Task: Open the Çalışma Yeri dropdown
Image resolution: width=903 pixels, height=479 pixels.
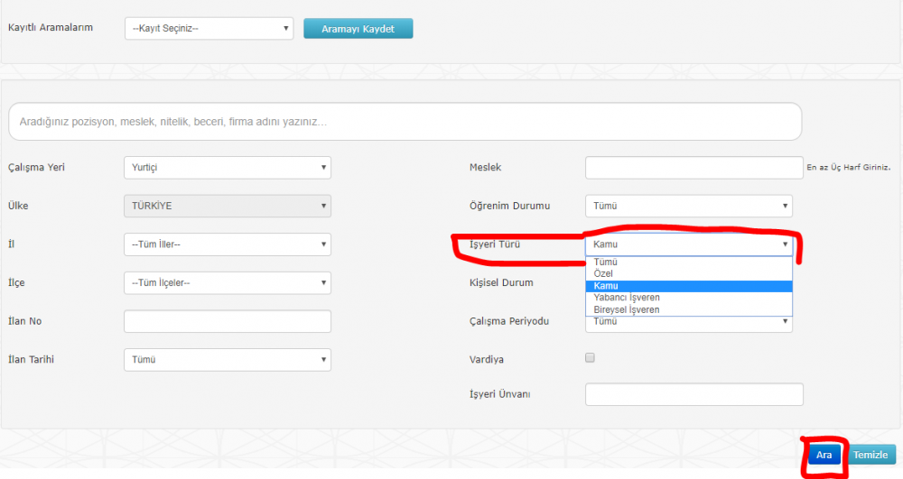Action: point(227,168)
